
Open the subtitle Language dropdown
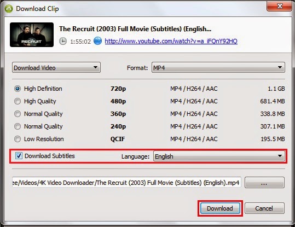(219, 156)
